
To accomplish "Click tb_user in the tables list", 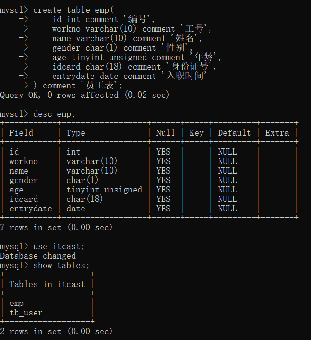I will pyautogui.click(x=26, y=313).
